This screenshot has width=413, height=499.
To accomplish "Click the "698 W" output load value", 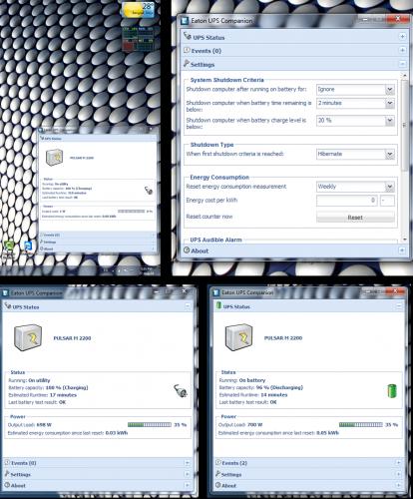I will (44, 424).
